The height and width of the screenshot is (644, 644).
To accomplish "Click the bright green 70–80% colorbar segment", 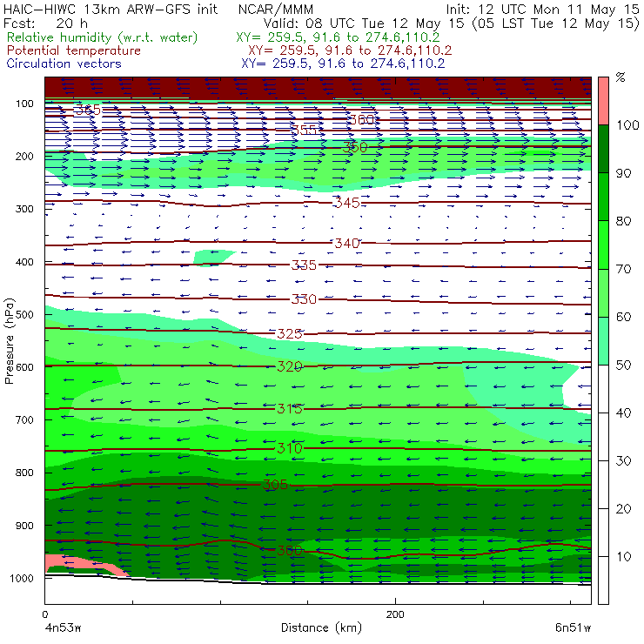I will point(603,245).
